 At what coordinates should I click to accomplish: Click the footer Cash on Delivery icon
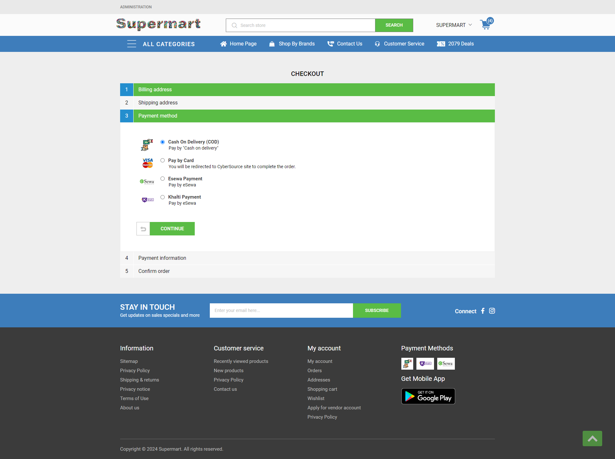click(407, 364)
